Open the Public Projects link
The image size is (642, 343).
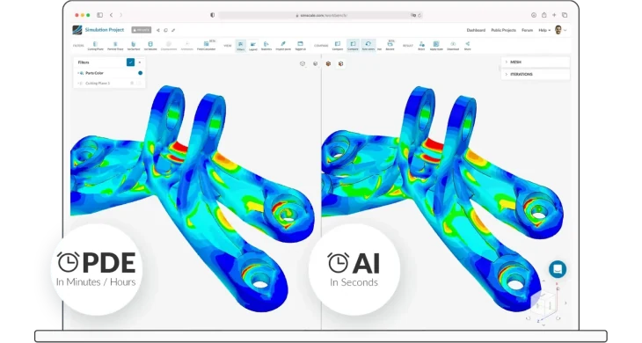(x=504, y=30)
